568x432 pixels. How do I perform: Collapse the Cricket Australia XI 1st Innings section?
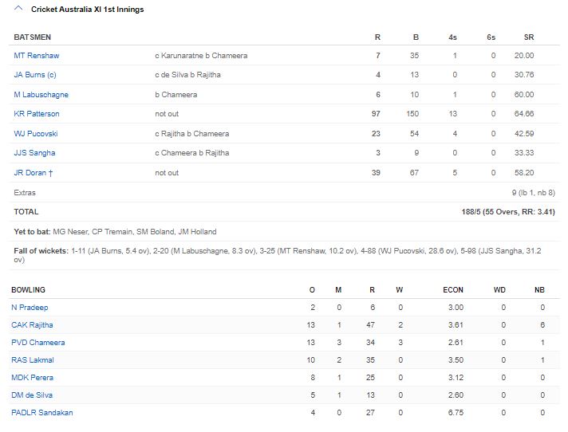[18, 10]
